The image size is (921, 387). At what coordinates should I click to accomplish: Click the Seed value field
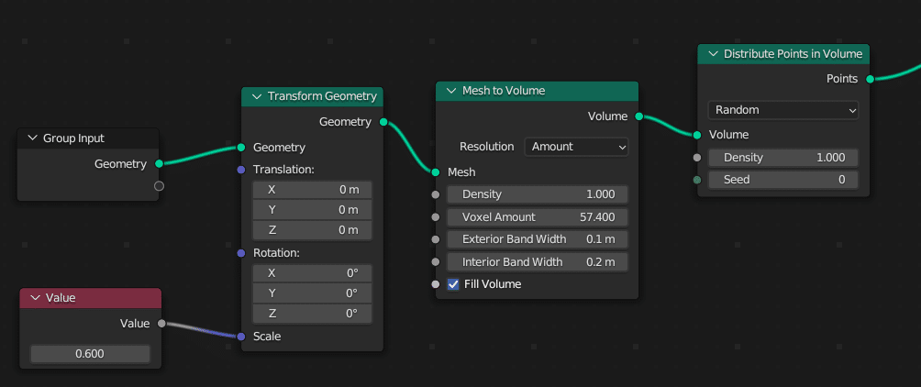782,180
